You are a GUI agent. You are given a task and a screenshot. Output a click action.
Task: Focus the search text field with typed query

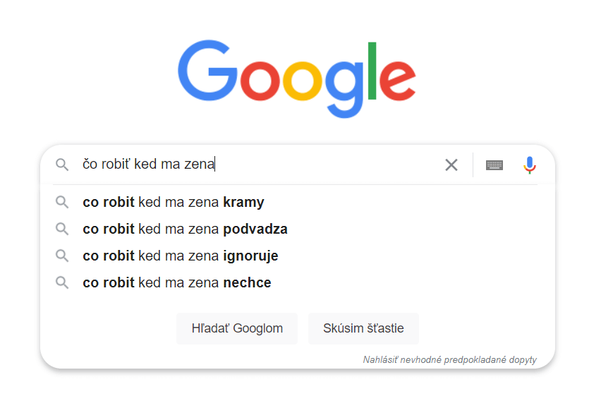click(258, 165)
